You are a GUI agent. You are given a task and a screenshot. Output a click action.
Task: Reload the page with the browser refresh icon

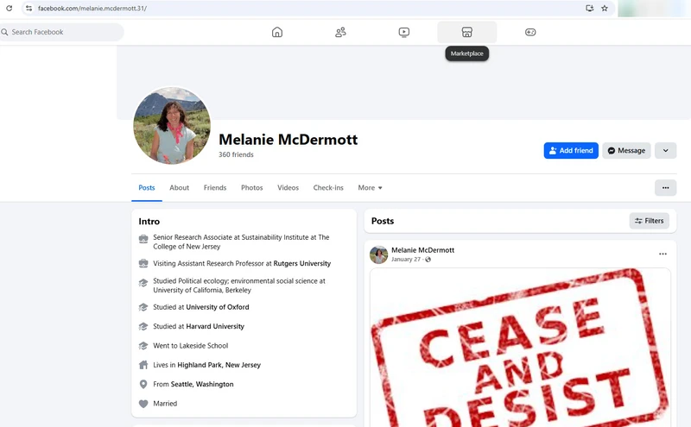coord(9,8)
